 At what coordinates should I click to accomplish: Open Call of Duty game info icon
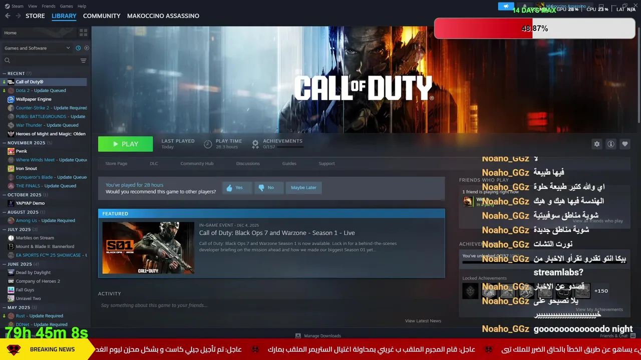click(610, 144)
